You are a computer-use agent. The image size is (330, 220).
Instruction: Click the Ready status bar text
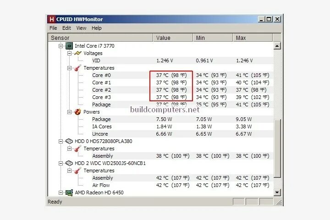click(x=55, y=202)
